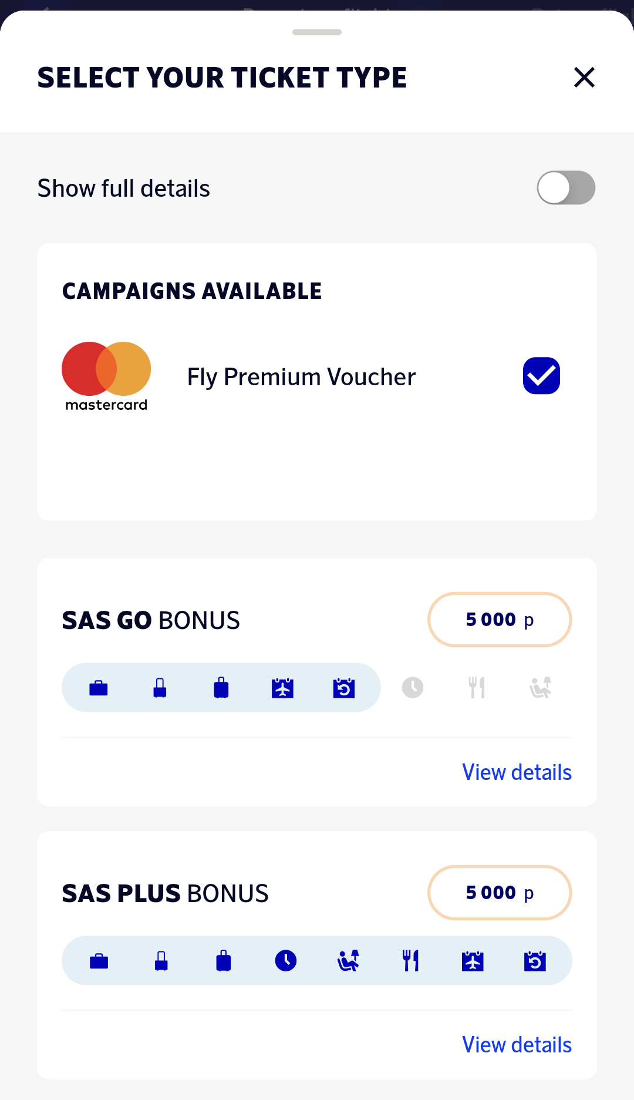The height and width of the screenshot is (1100, 634).
Task: Select the SAS PLUS Bonus 5 000 p fare
Action: (500, 893)
